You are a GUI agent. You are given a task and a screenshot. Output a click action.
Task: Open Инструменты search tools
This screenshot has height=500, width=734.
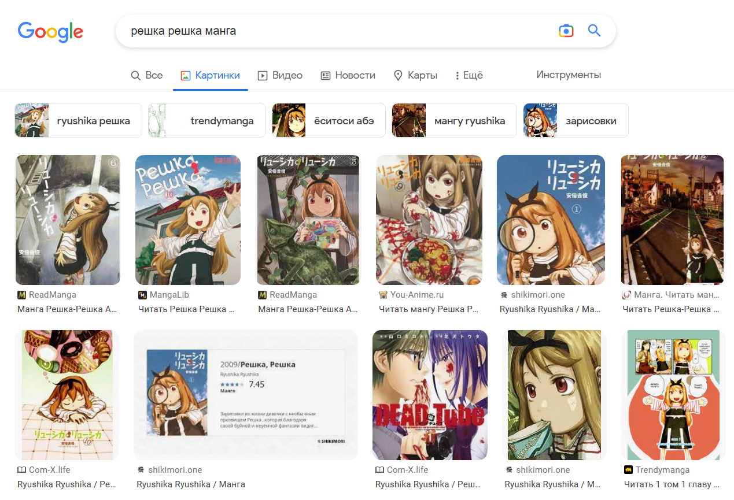pos(569,75)
